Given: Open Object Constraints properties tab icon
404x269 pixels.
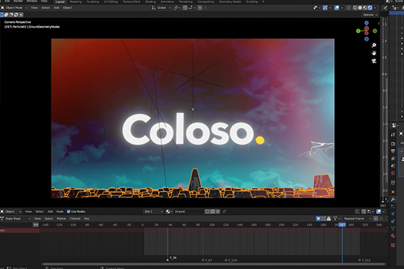Looking at the screenshot, I should click(393, 221).
